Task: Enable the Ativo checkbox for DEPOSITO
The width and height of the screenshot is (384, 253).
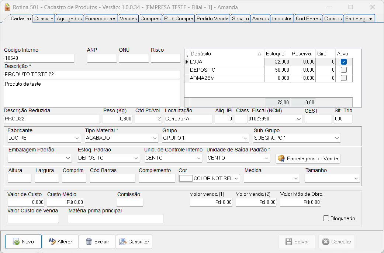Action: click(344, 70)
